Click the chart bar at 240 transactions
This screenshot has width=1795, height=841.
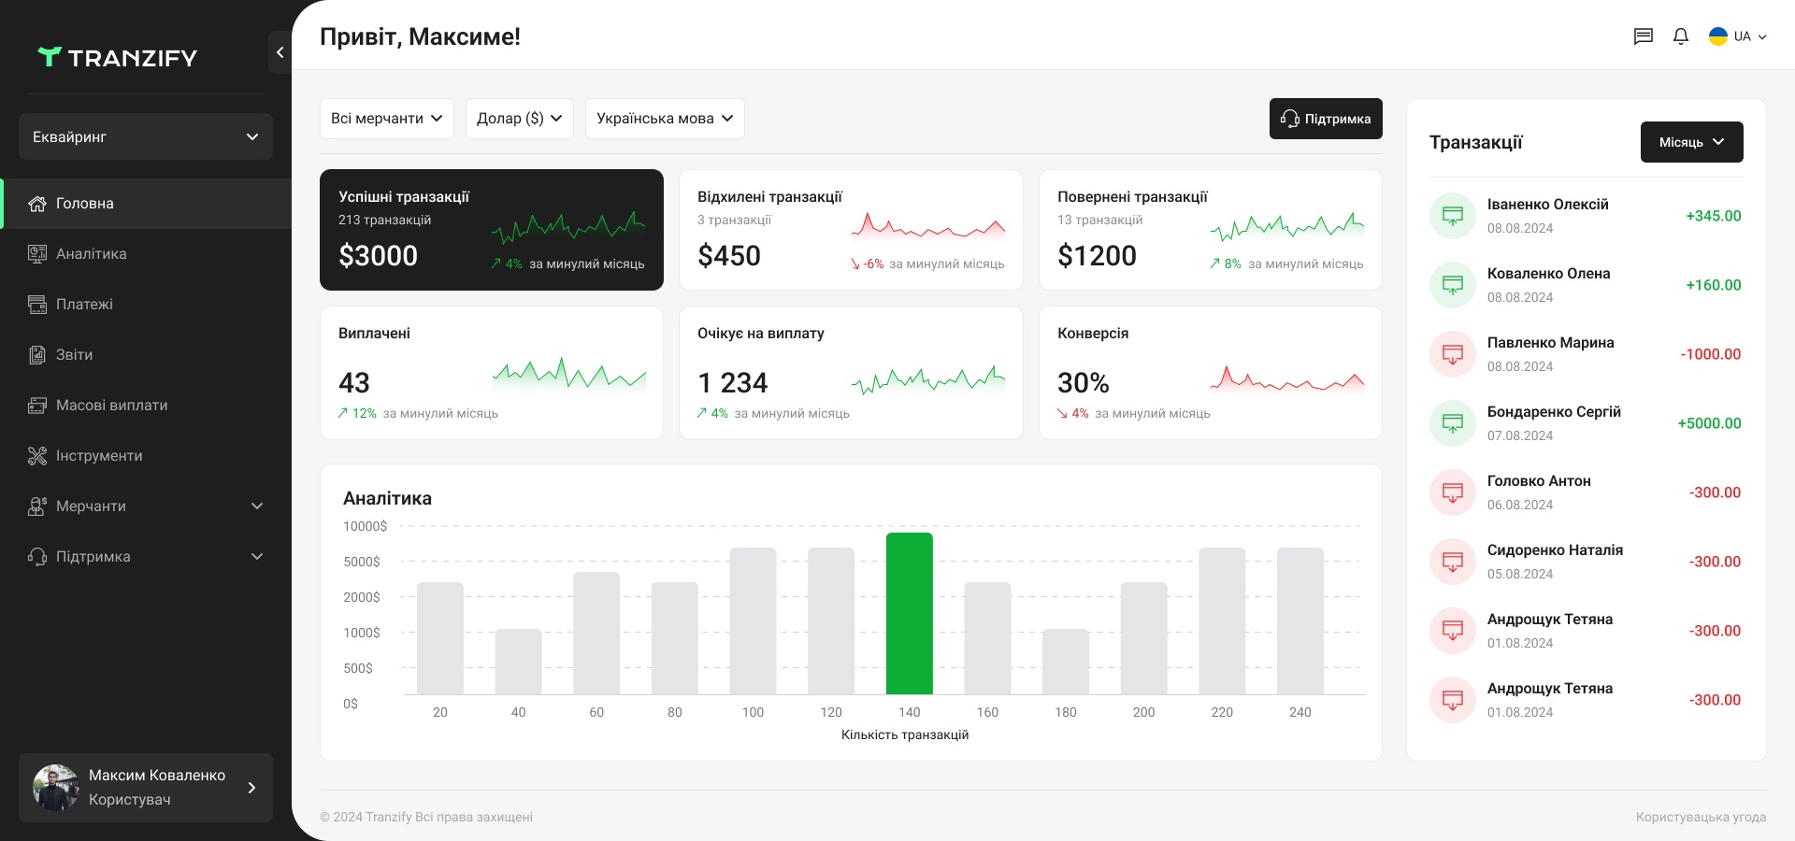pyautogui.click(x=1300, y=620)
